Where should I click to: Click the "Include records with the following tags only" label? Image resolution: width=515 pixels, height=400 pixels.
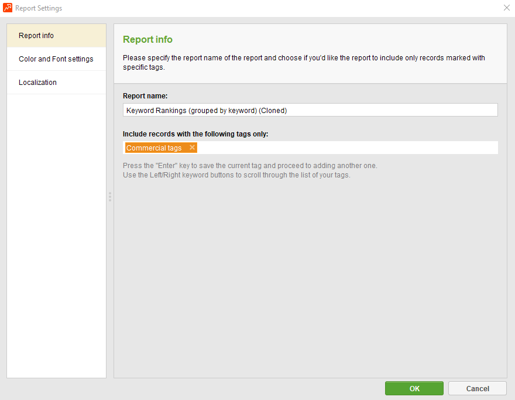pos(195,134)
